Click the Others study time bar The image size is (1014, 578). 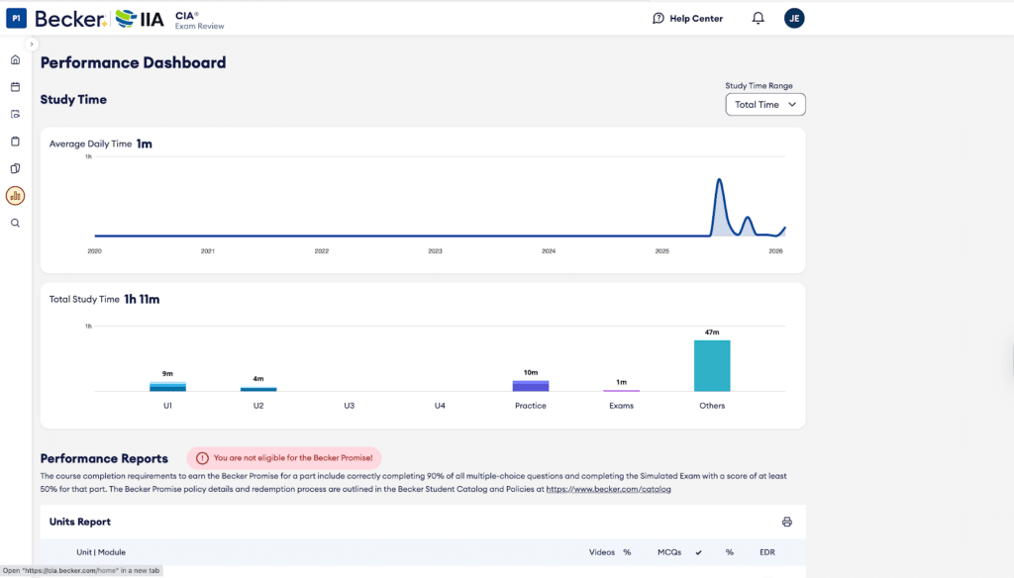click(x=712, y=365)
